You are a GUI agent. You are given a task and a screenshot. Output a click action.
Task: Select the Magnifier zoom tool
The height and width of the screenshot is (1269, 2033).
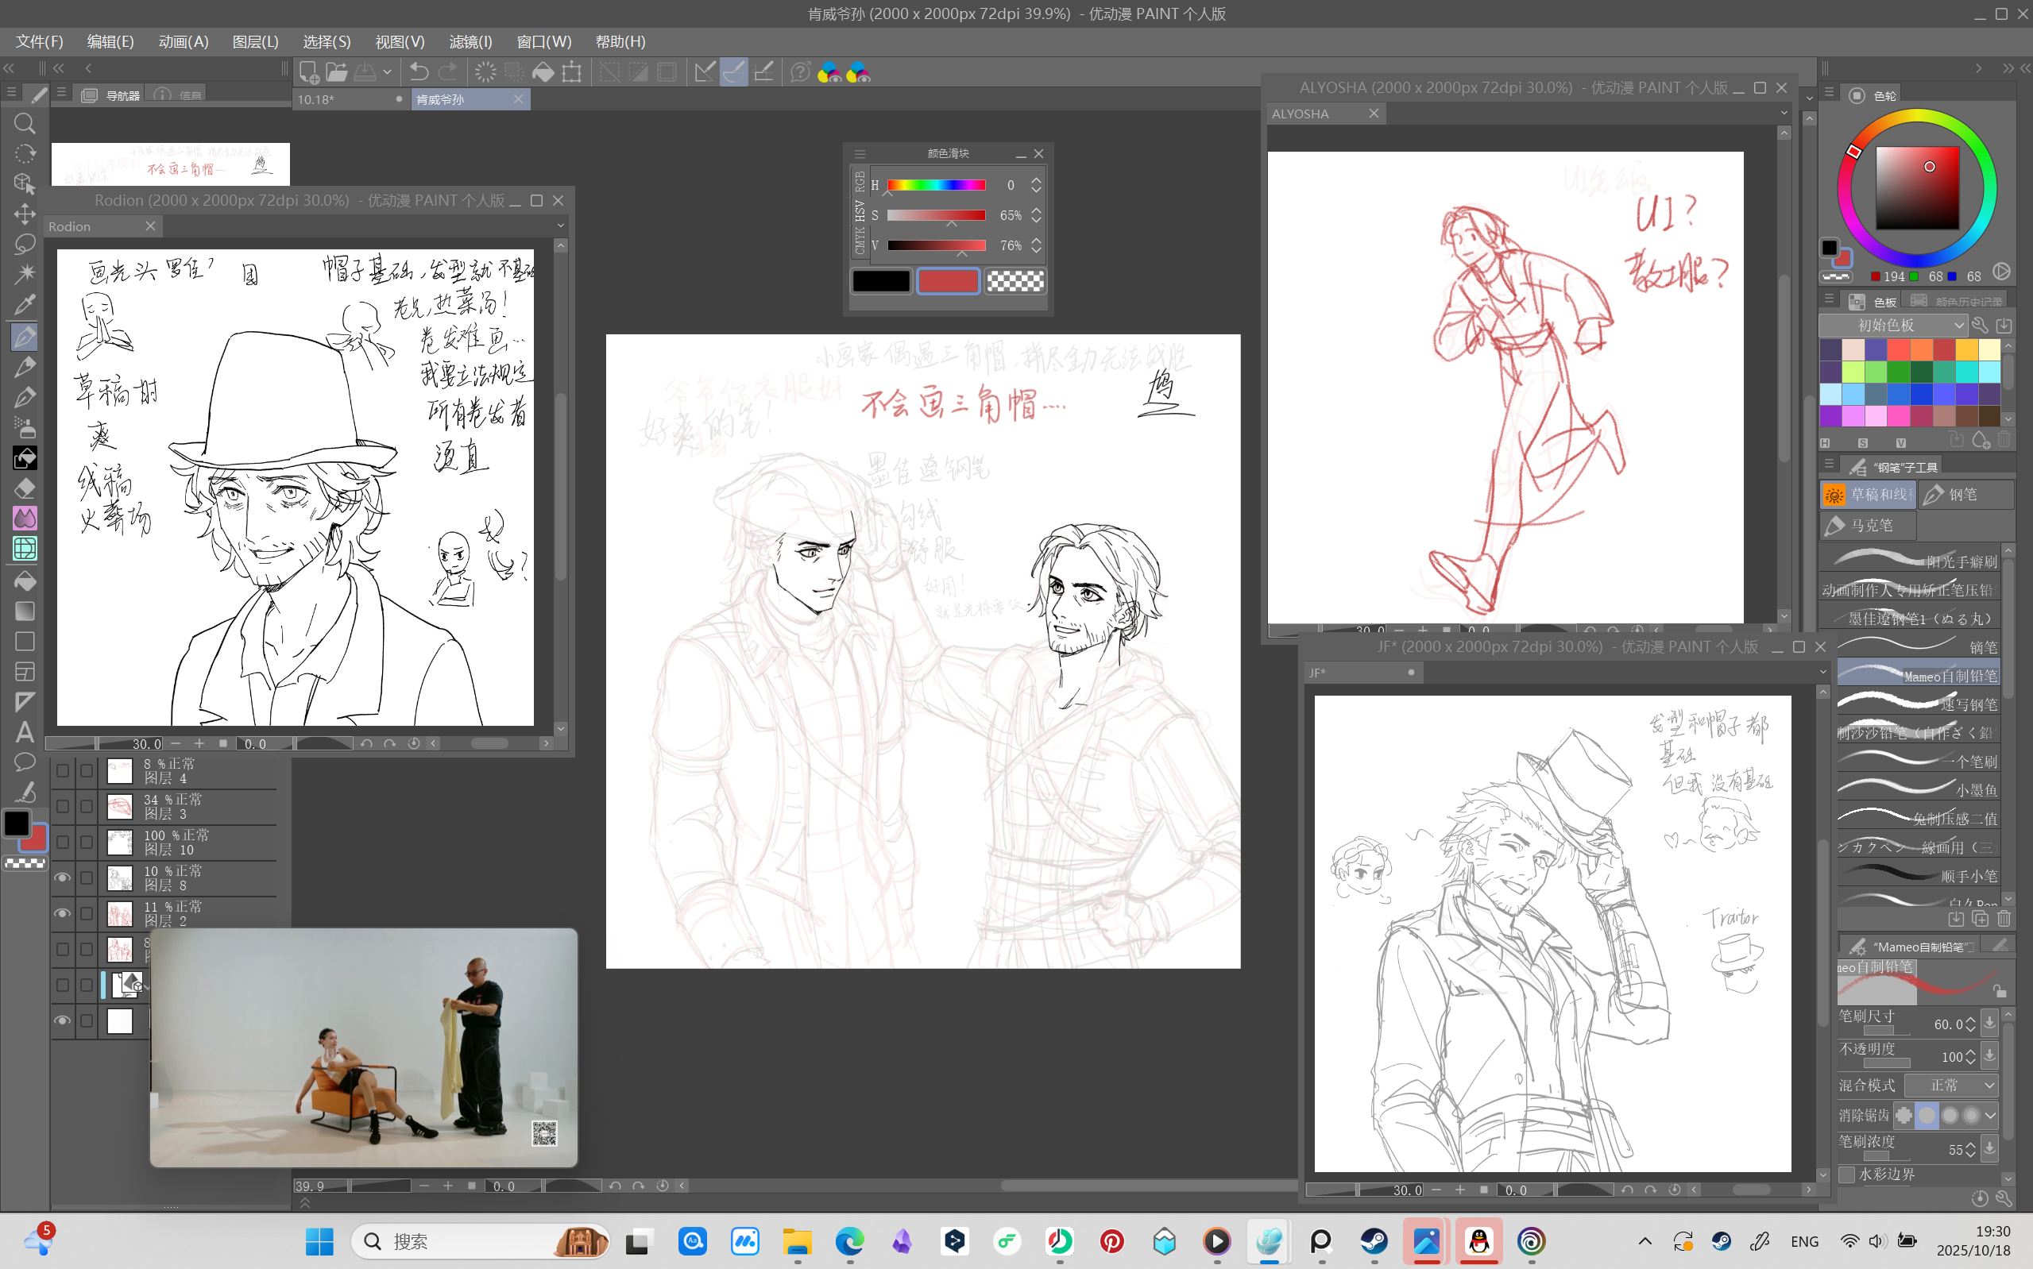[x=25, y=123]
